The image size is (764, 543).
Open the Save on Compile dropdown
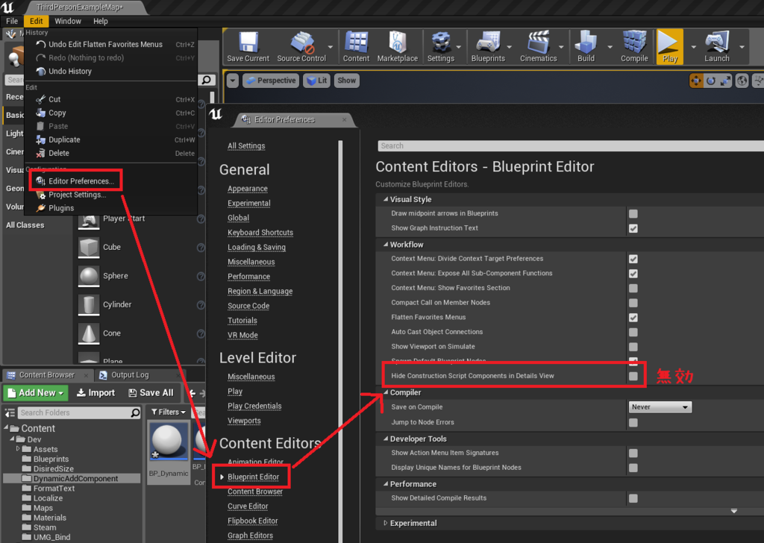coord(660,407)
